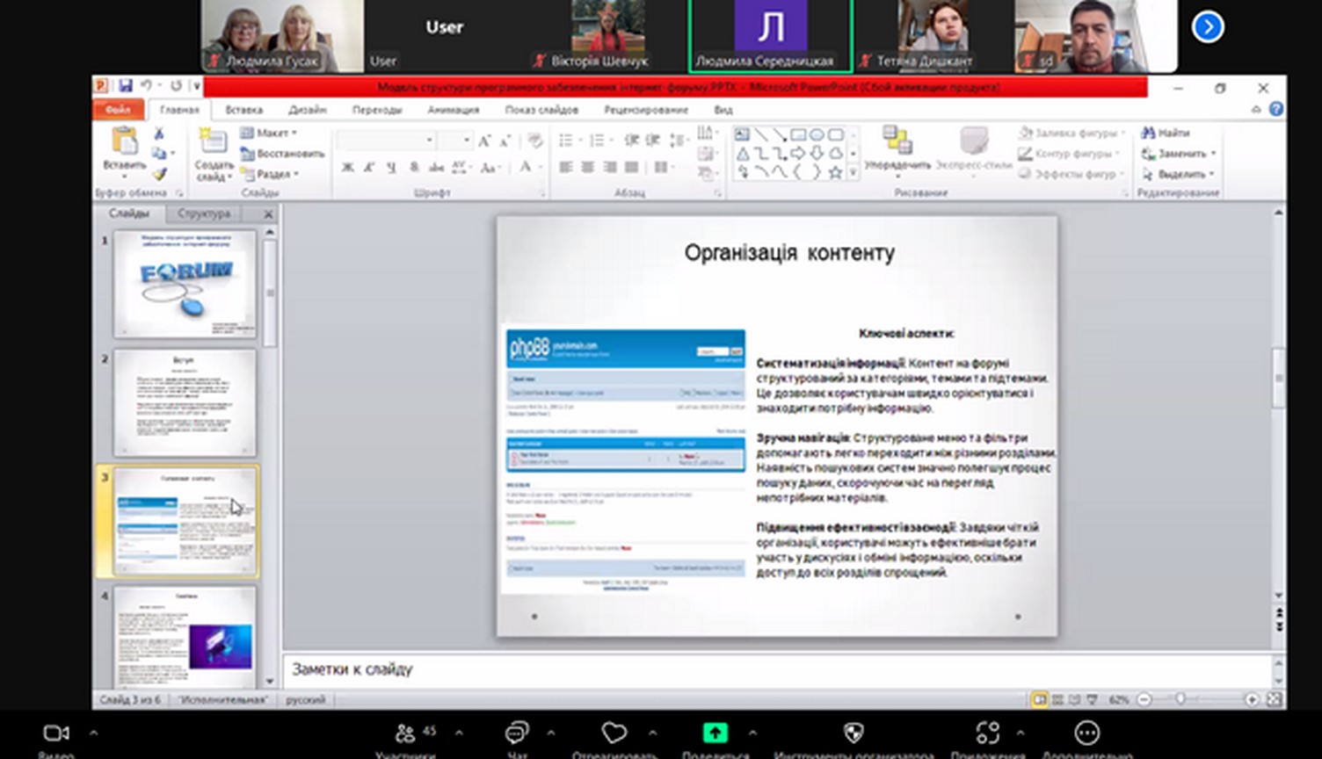The image size is (1322, 759).
Task: Click the green Share screen icon
Action: 715,733
